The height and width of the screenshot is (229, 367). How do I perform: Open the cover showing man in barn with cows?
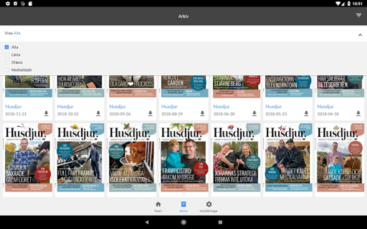tap(80, 158)
